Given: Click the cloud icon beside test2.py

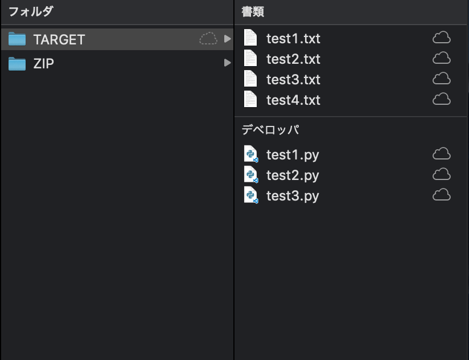Looking at the screenshot, I should tap(442, 174).
